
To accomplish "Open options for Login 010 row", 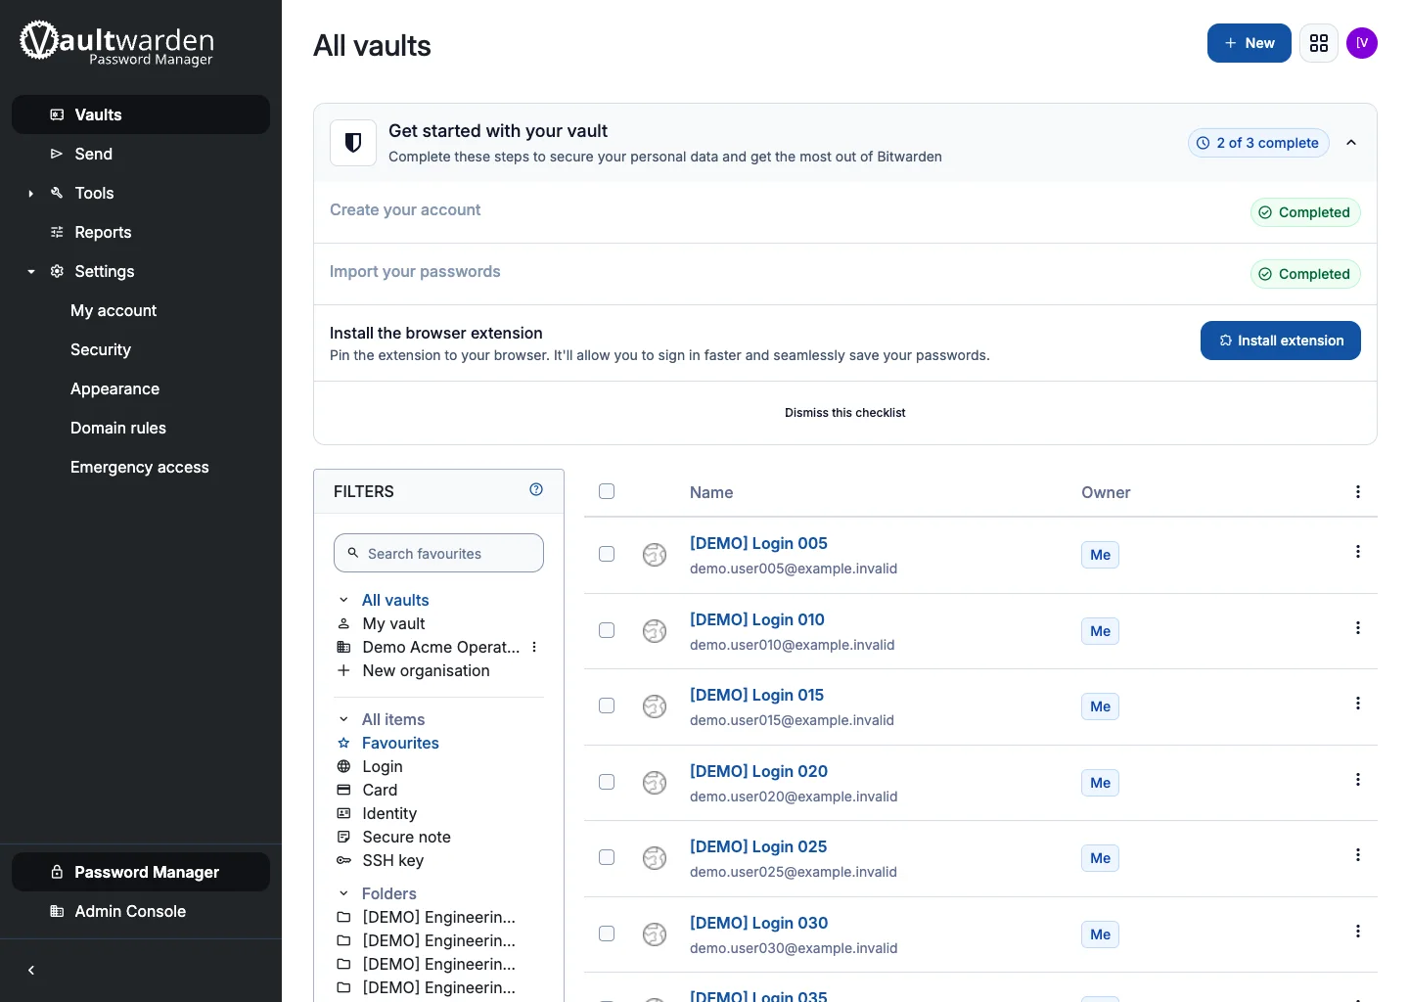I will (x=1358, y=628).
